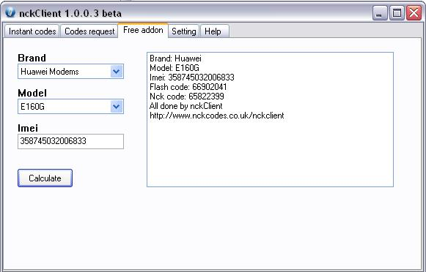The width and height of the screenshot is (426, 272).
Task: Switch to the Instant codes tab
Action: (x=32, y=31)
